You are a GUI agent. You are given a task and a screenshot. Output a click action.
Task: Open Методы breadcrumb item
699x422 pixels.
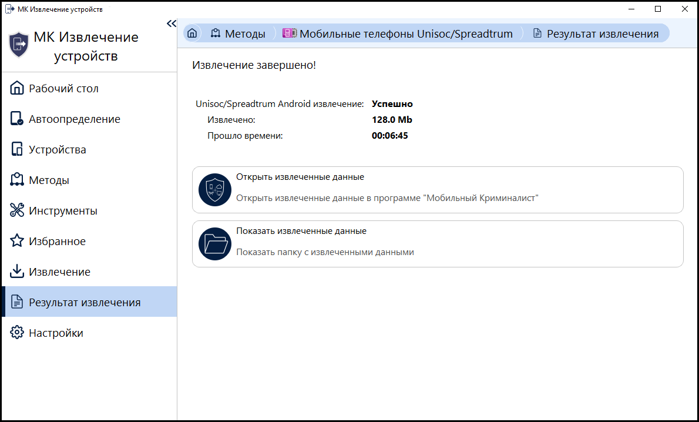point(238,34)
